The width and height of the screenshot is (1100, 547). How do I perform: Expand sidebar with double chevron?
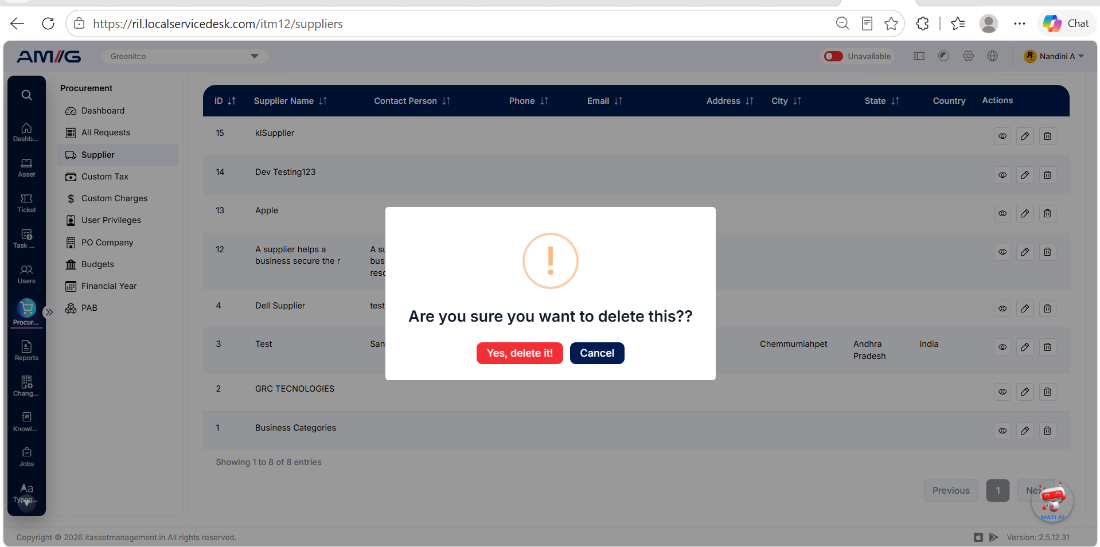point(49,312)
